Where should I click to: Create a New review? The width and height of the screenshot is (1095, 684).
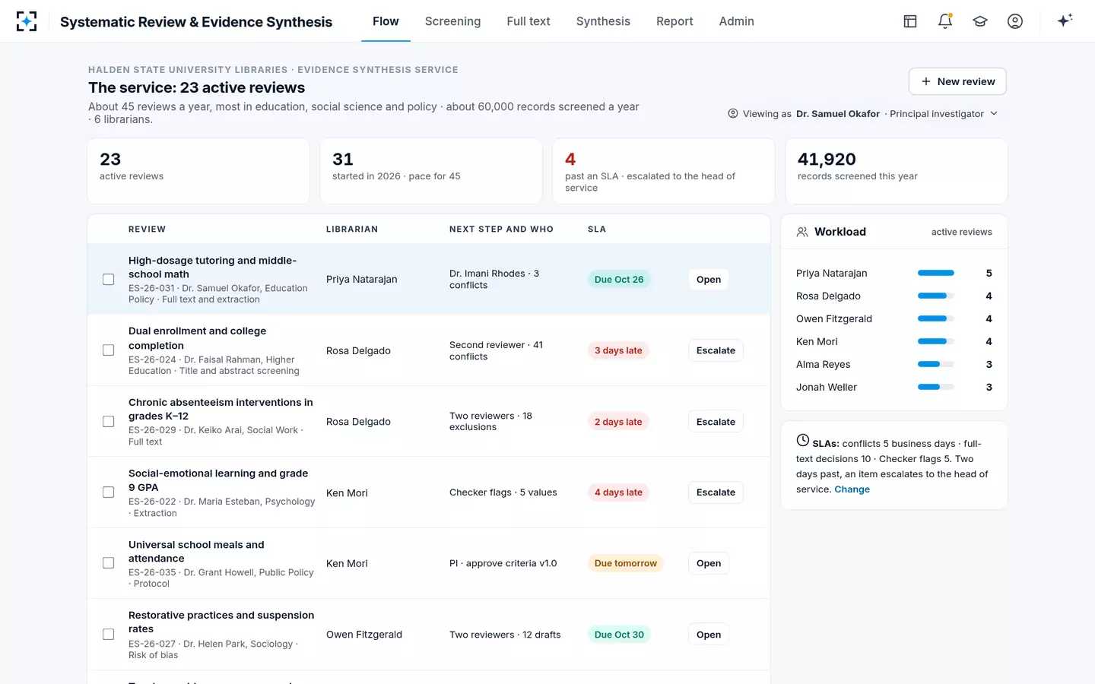(x=957, y=81)
